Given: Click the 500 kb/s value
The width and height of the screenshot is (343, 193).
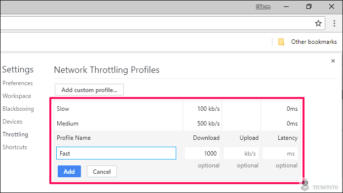Looking at the screenshot, I should [x=208, y=124].
